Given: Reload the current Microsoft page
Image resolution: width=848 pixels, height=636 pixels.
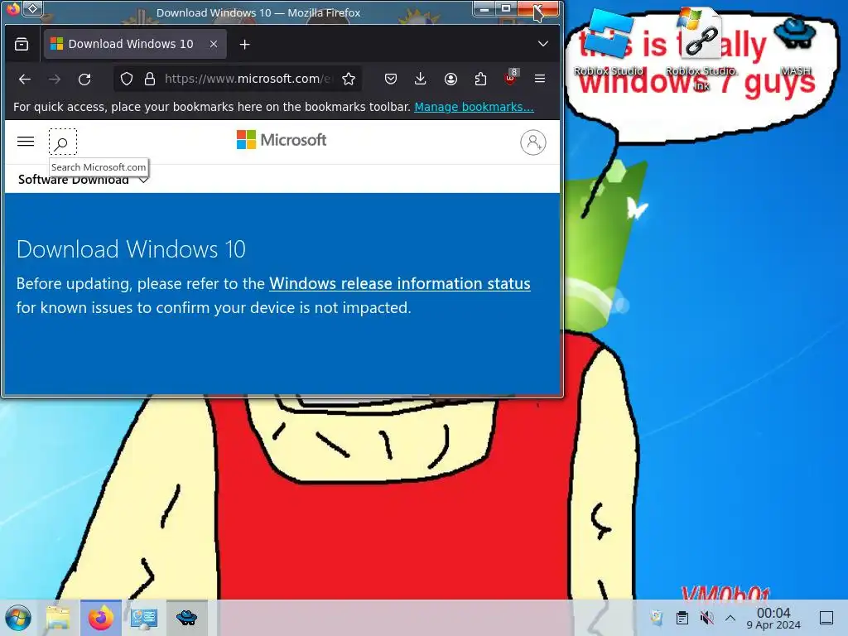Looking at the screenshot, I should (x=84, y=79).
